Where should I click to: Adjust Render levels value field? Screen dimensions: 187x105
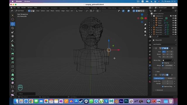click(167, 84)
